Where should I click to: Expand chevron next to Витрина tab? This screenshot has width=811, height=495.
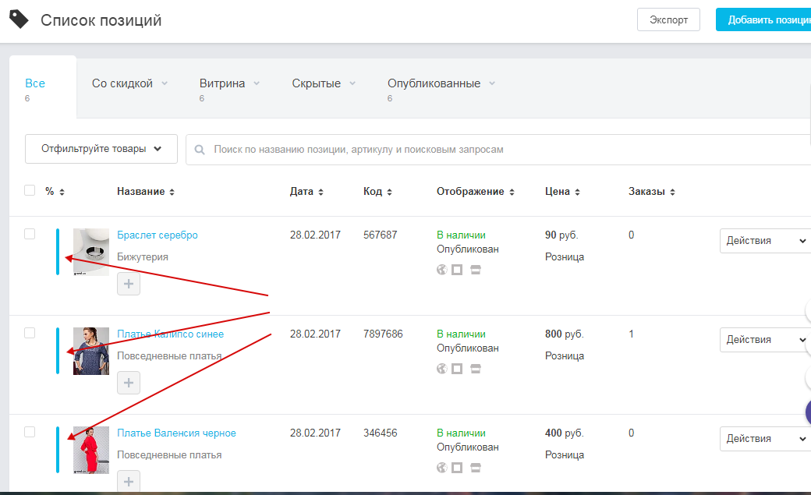tap(257, 83)
